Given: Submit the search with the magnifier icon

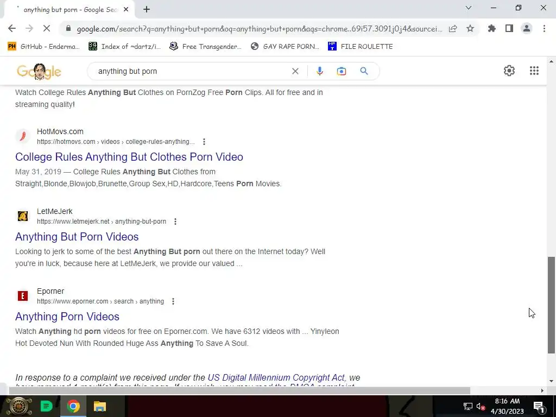Looking at the screenshot, I should click(x=364, y=71).
